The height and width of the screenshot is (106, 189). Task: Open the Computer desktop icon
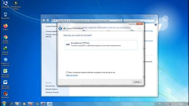(5, 4)
